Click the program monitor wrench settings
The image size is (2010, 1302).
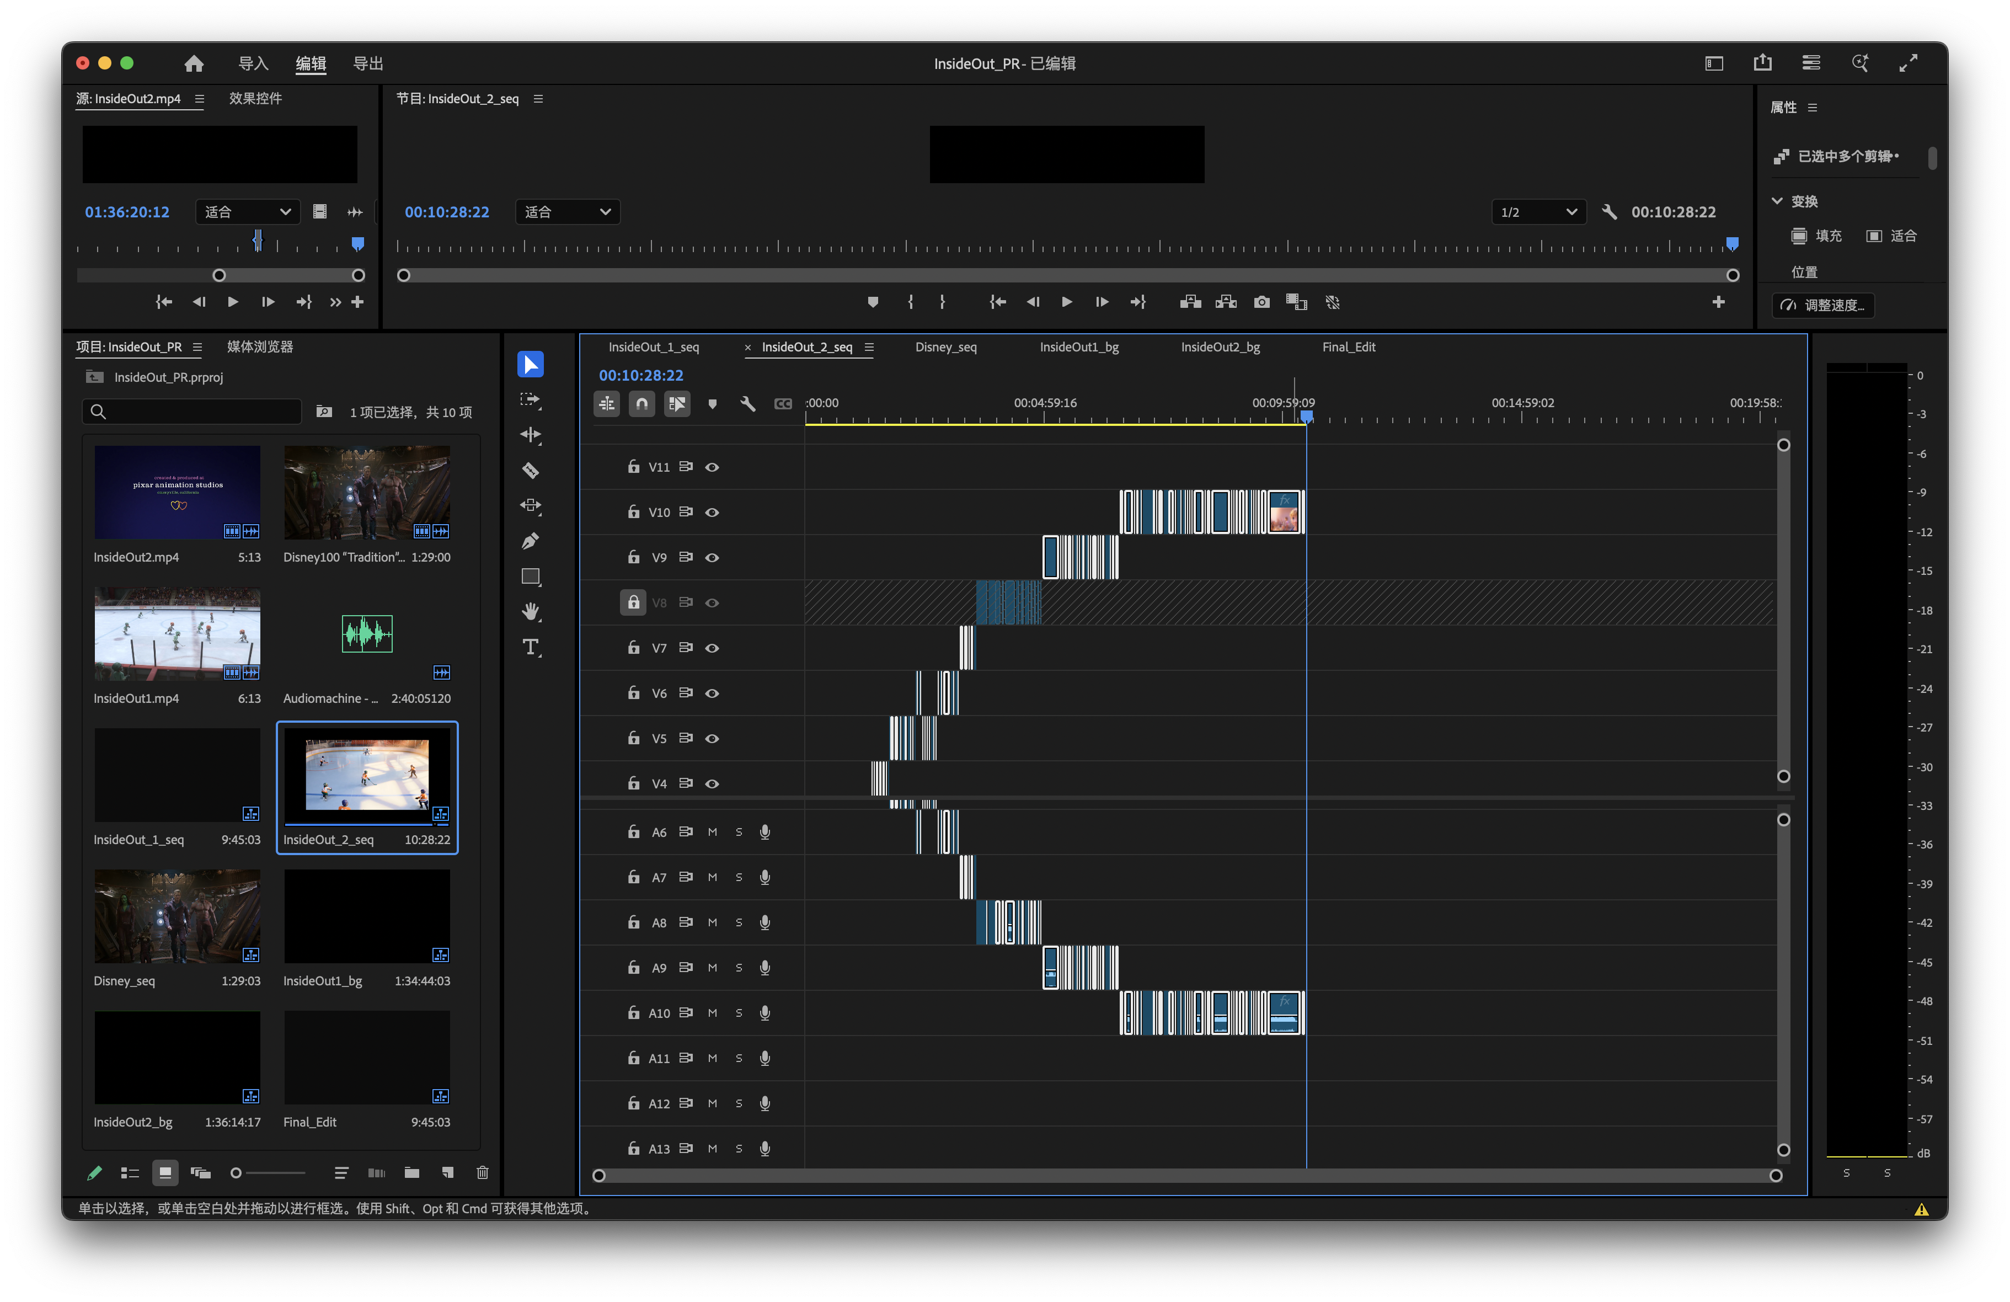[1609, 212]
